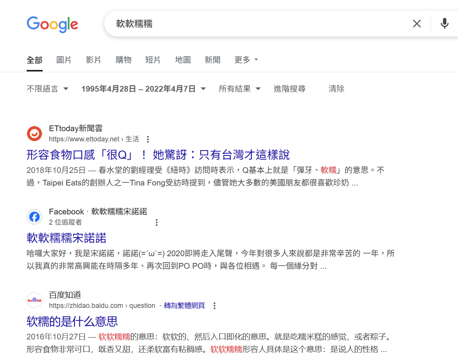Open the 軟軟糯糯宋諾諾 result title
The height and width of the screenshot is (355, 458).
coord(67,238)
